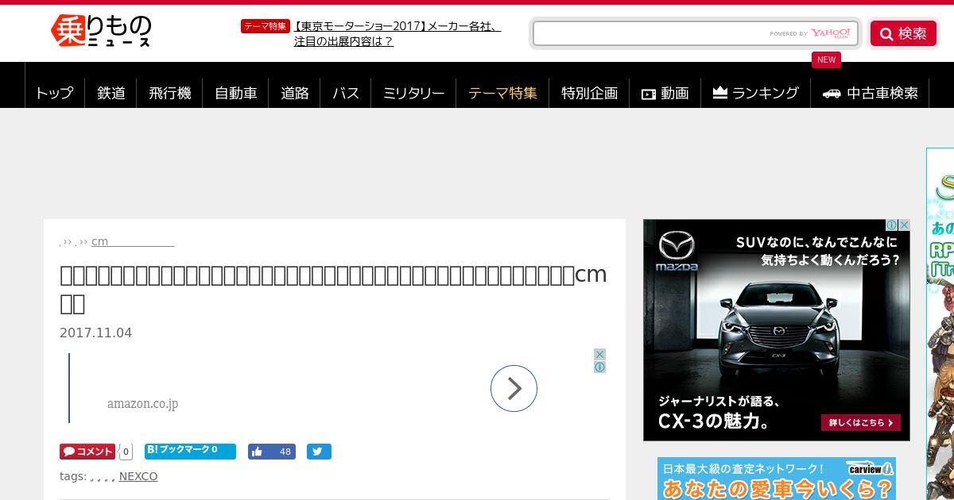Viewport: 954px width, 500px height.
Task: Click the amazon.co.jp ad text
Action: click(x=142, y=403)
